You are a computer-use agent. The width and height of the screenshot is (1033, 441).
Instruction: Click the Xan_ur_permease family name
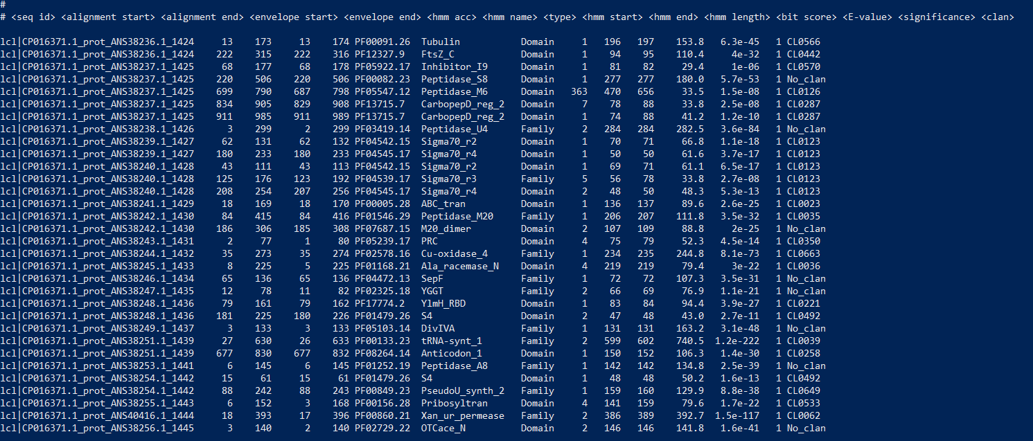point(463,415)
